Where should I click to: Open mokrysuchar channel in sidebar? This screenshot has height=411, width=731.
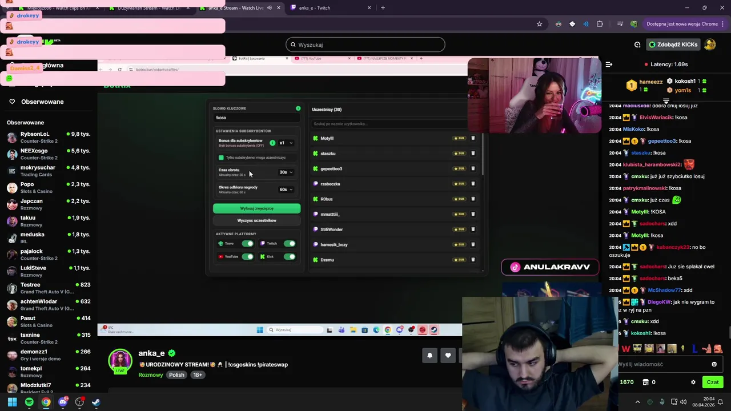(x=49, y=171)
